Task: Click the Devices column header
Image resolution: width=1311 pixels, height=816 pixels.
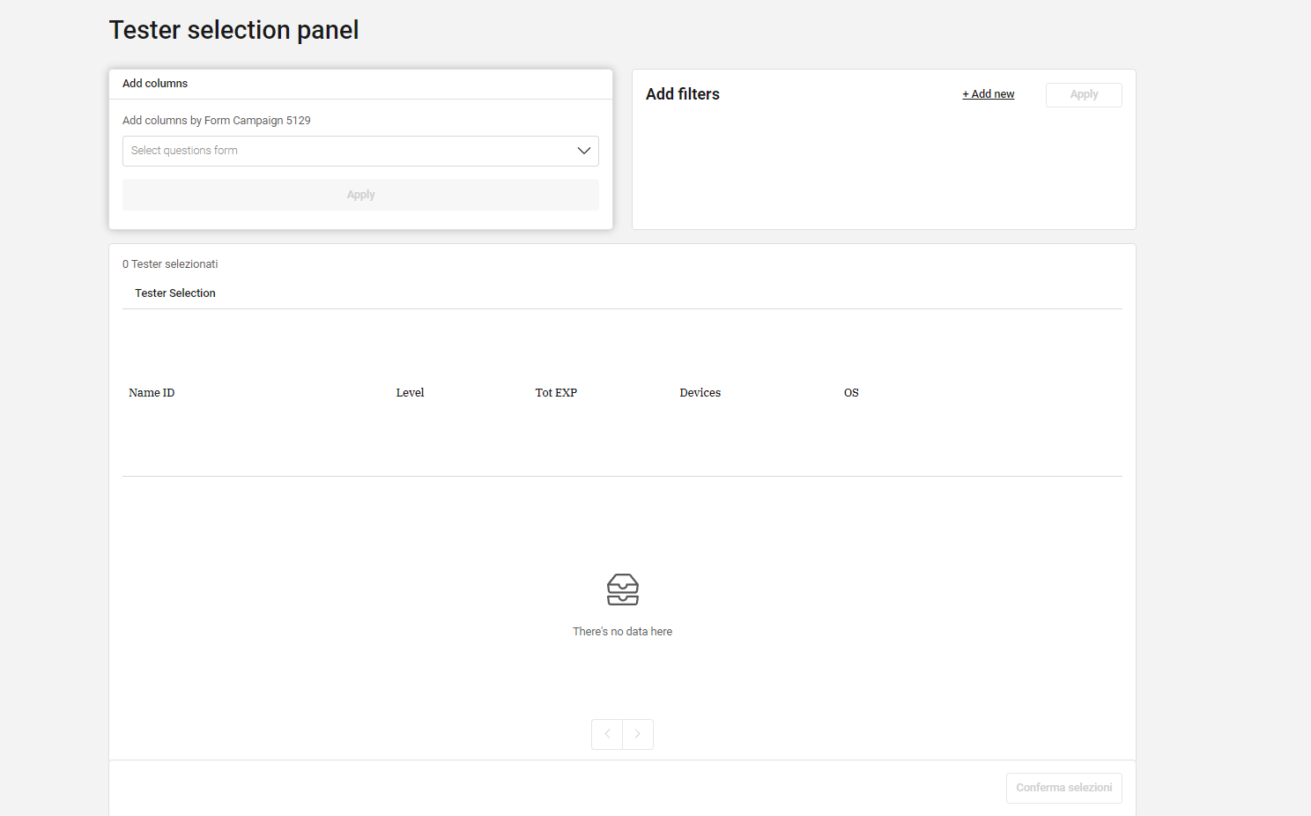Action: pyautogui.click(x=700, y=393)
